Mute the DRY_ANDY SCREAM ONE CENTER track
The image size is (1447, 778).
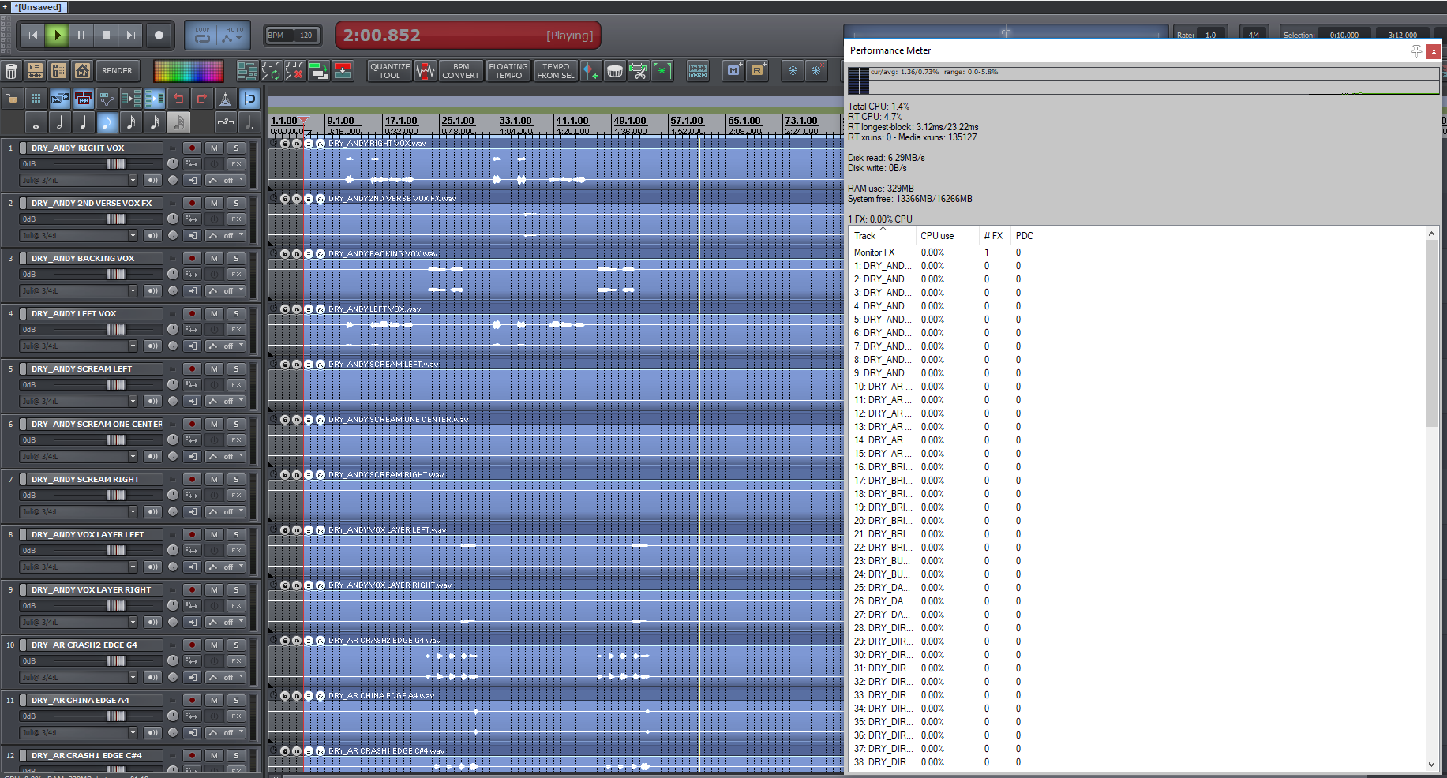[214, 424]
